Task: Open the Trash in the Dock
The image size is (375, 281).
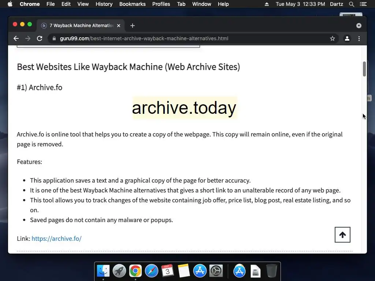Action: 271,271
